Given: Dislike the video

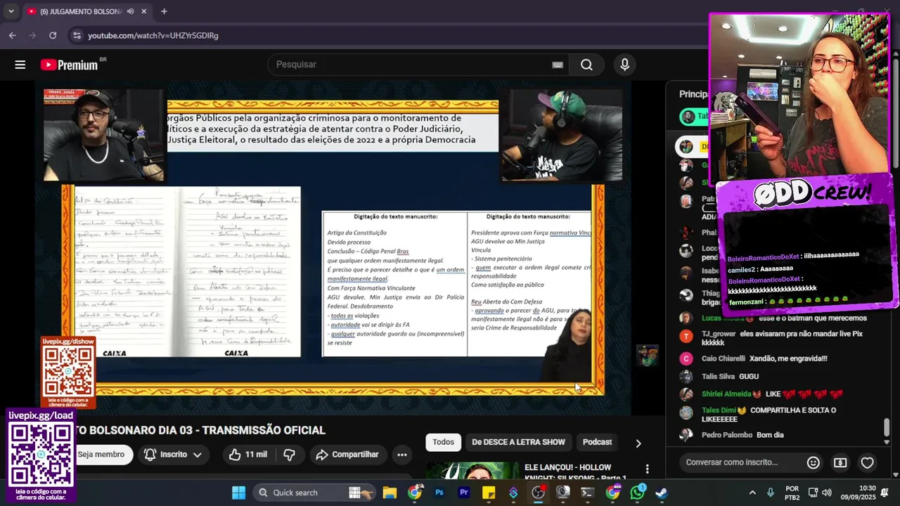Looking at the screenshot, I should 289,455.
